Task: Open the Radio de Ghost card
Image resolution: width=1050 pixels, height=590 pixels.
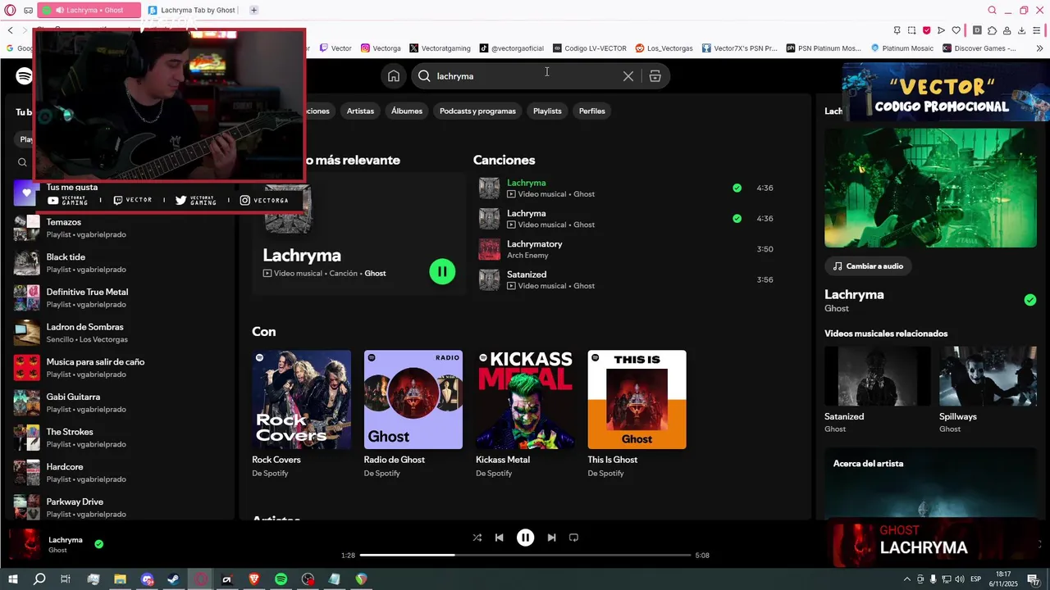Action: coord(413,415)
